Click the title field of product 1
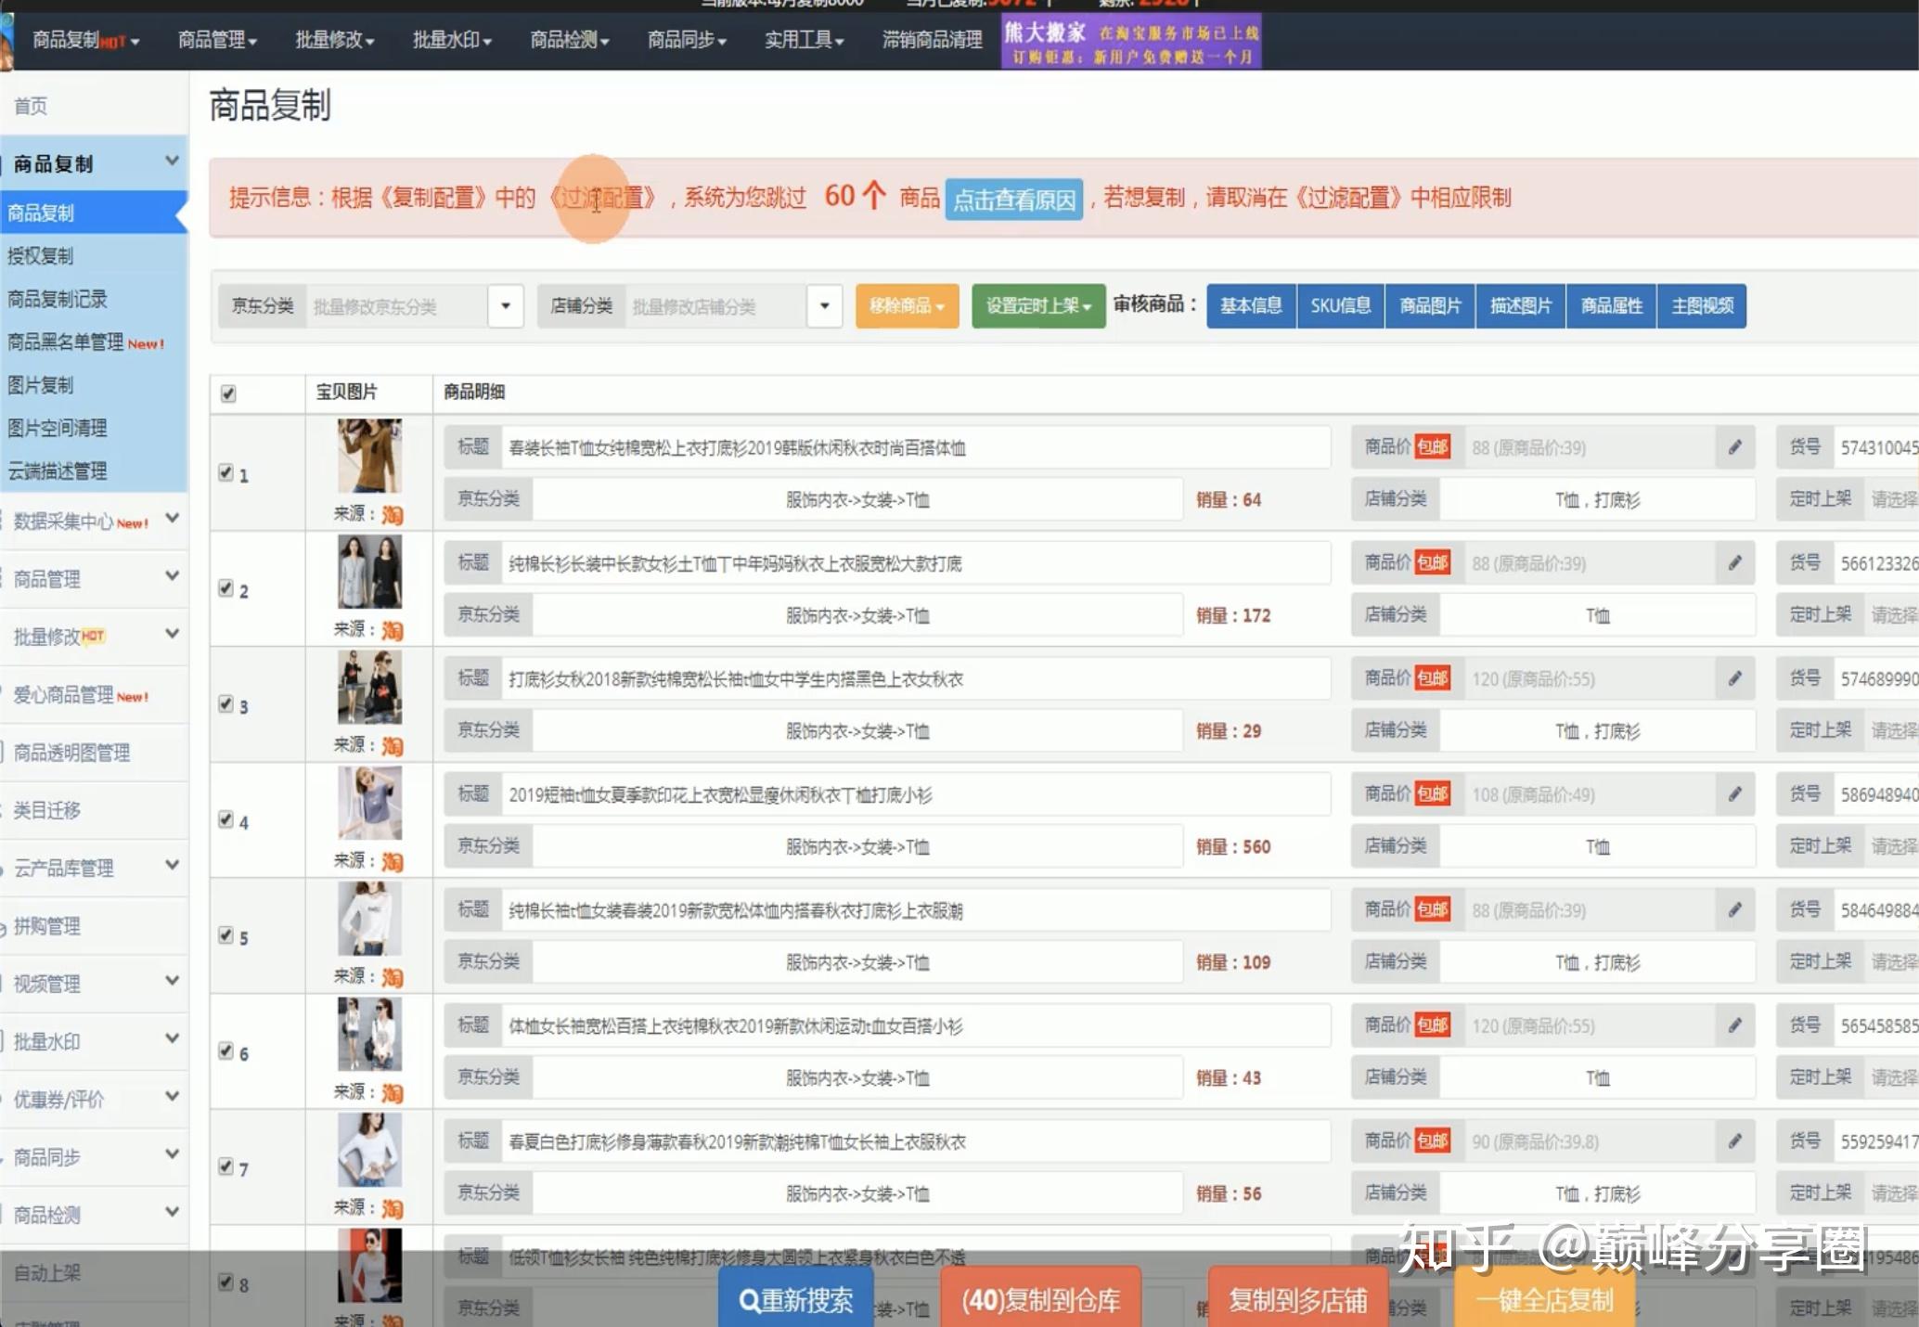Screen dimensions: 1919x1327 pyautogui.click(x=914, y=447)
